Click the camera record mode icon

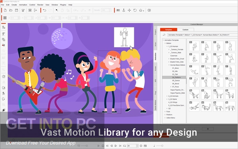click(x=118, y=10)
